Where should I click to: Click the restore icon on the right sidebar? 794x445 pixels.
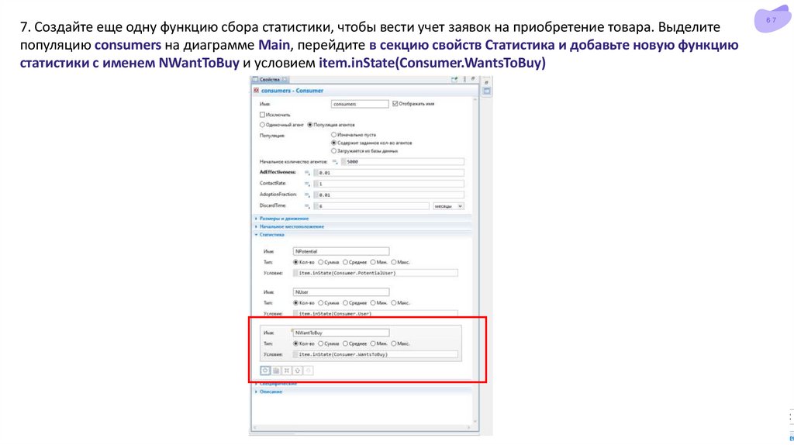tap(486, 82)
